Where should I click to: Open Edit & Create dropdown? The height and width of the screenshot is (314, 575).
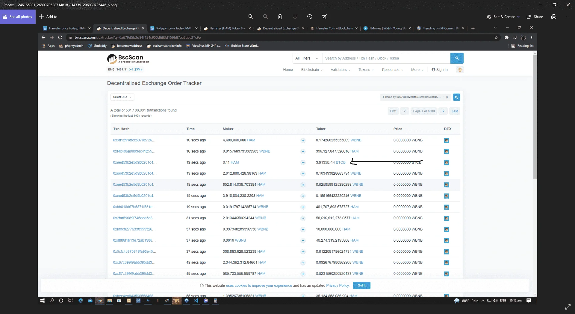503,17
